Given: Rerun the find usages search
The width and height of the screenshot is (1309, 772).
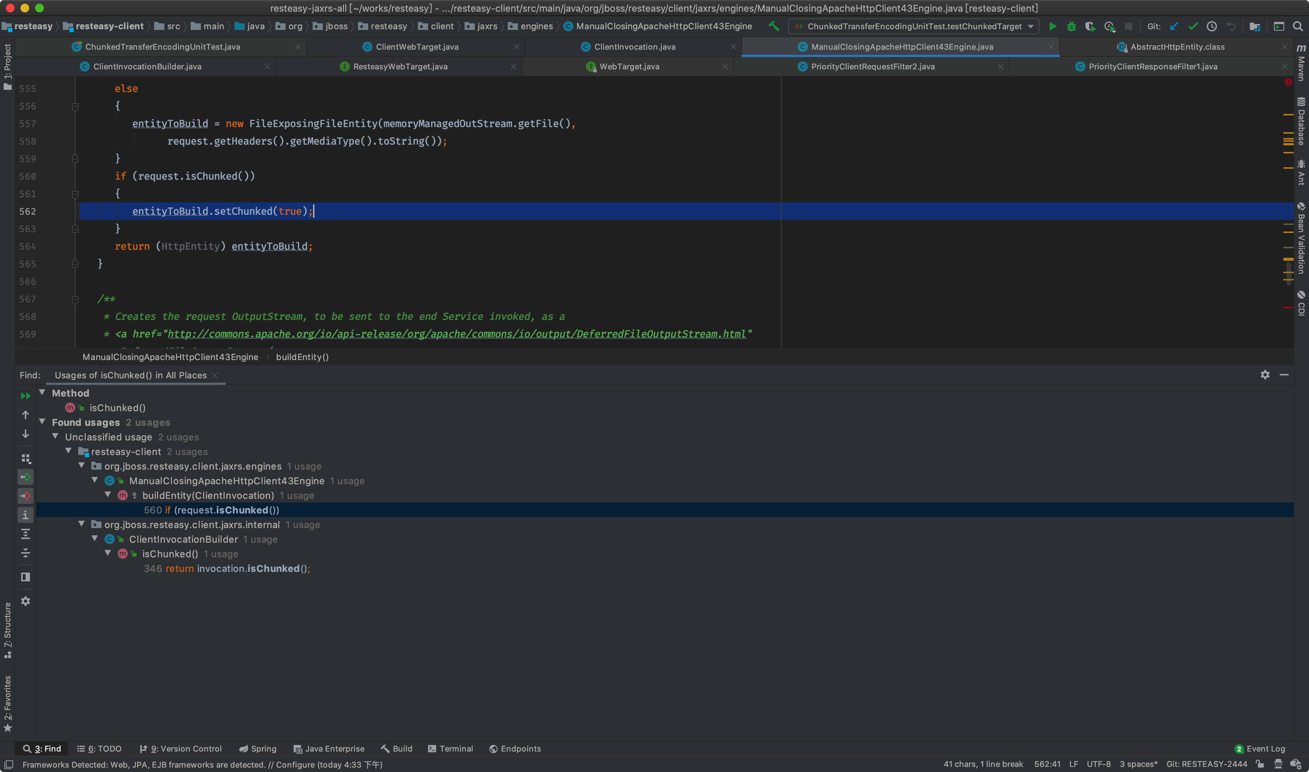Looking at the screenshot, I should (26, 396).
